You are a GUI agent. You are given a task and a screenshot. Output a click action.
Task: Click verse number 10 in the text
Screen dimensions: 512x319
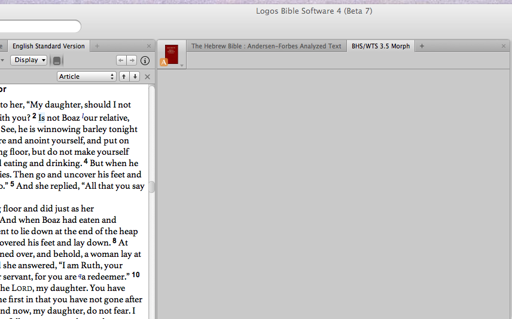136,275
